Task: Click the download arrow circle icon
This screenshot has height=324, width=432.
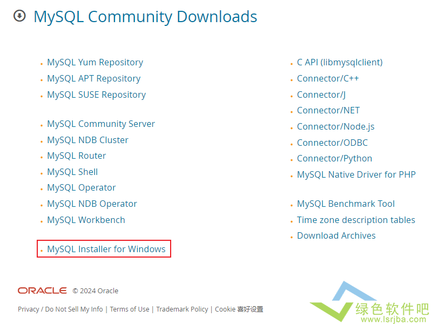Action: point(19,16)
